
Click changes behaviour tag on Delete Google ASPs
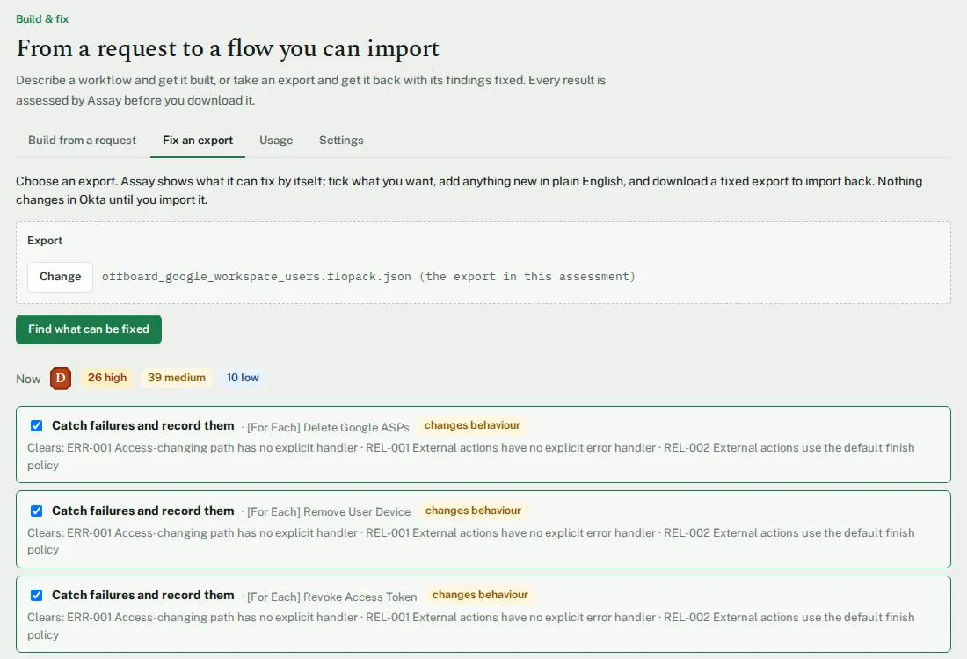(x=472, y=425)
